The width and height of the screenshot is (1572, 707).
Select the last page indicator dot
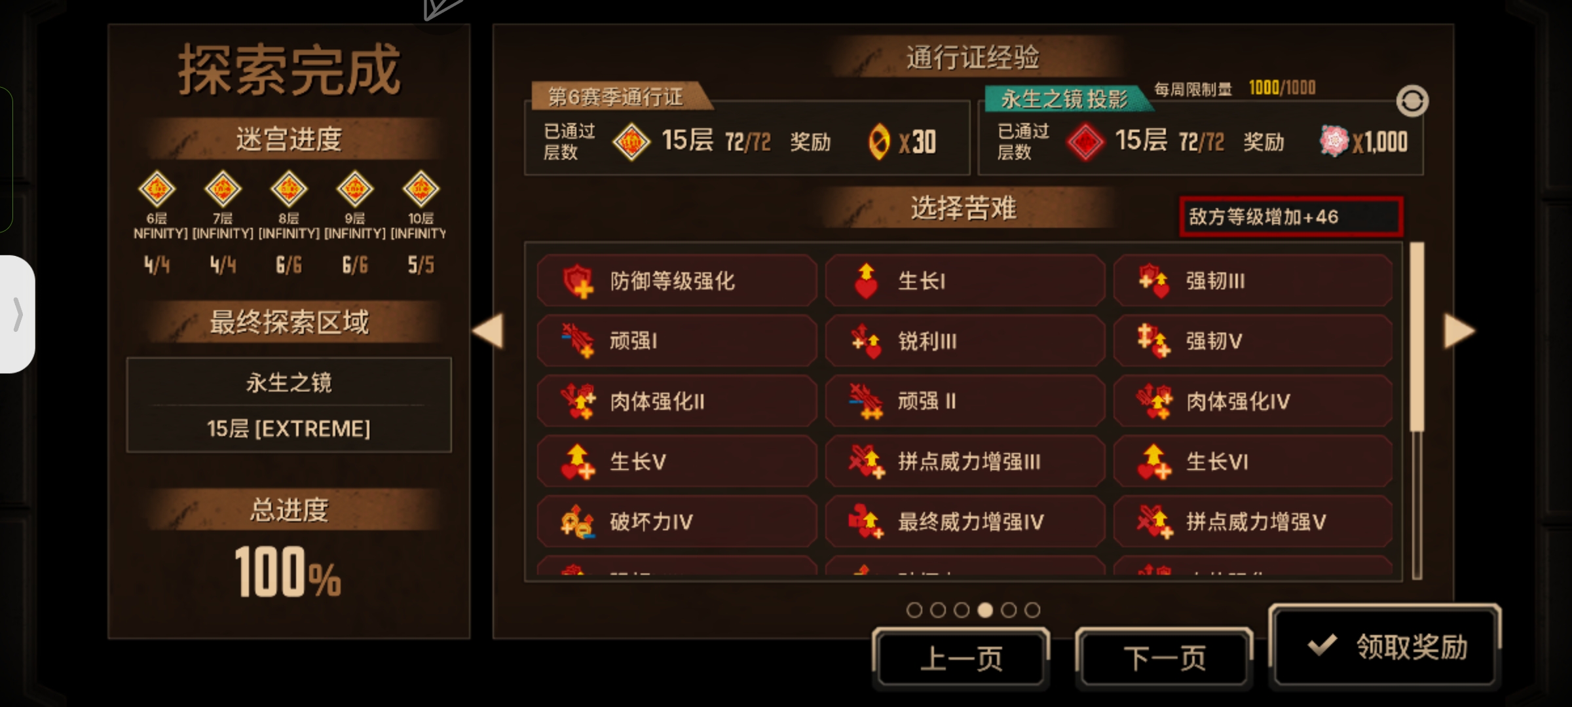tap(1032, 610)
